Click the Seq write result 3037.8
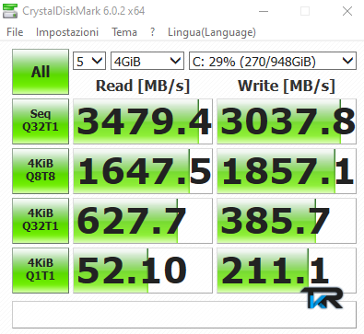Image resolution: width=364 pixels, height=334 pixels. tap(287, 121)
